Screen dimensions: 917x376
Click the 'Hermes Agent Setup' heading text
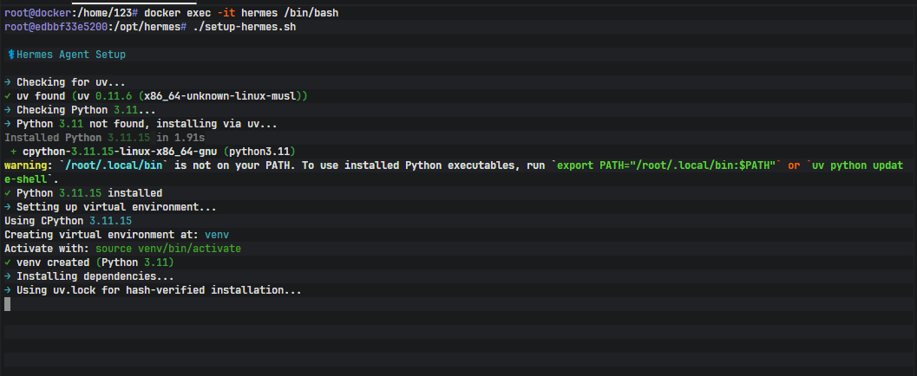tap(72, 55)
